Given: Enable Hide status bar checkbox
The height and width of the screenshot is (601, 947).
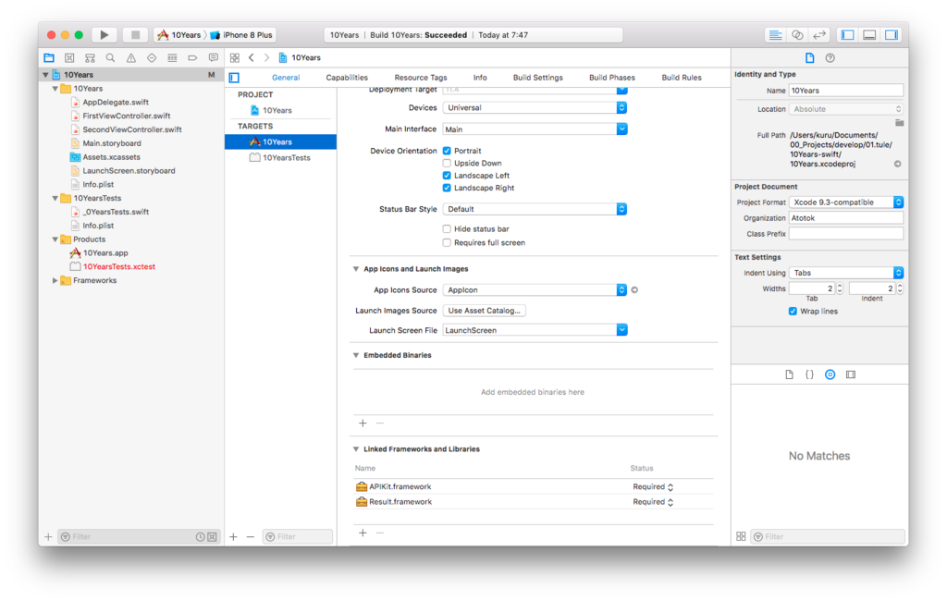Looking at the screenshot, I should [447, 229].
